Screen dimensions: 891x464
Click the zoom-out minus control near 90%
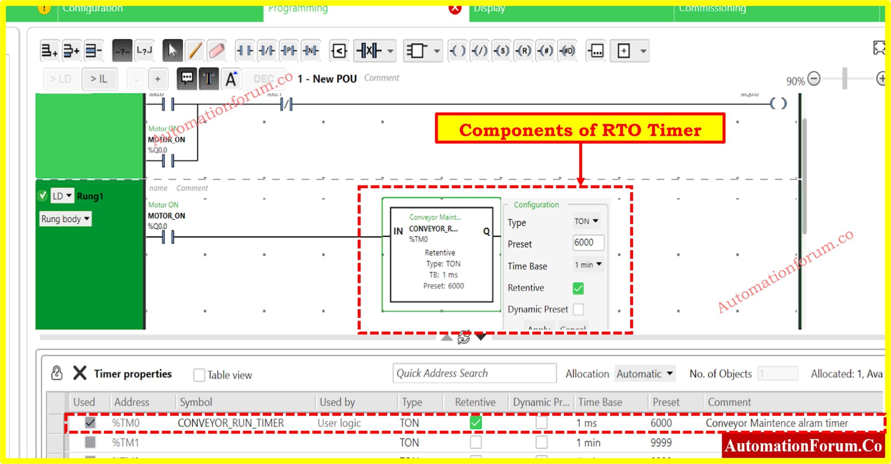coord(813,79)
